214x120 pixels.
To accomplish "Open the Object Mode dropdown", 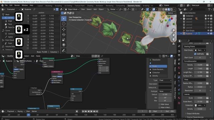I will [72, 9].
